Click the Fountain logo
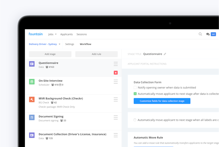 [x=36, y=34]
